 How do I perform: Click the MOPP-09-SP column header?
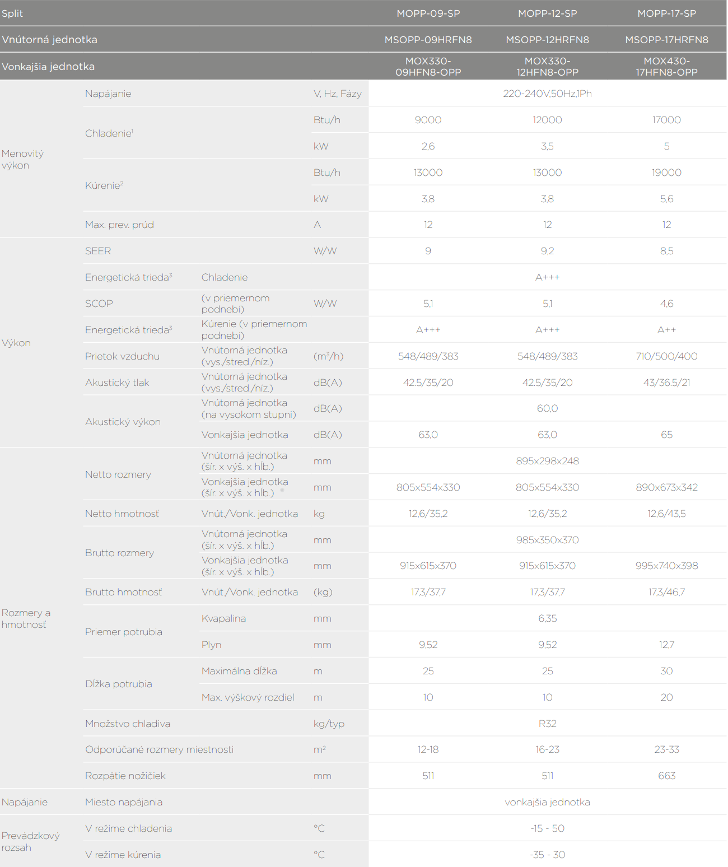(428, 13)
